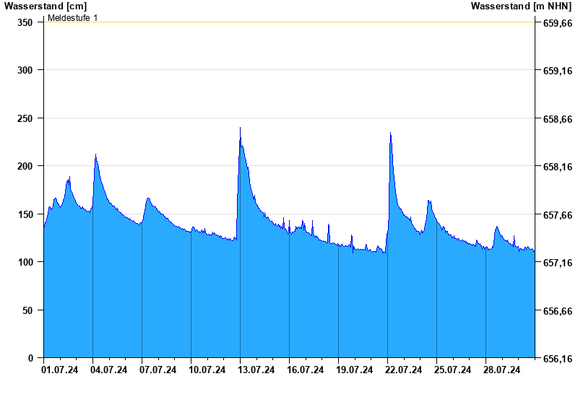
Task: Click the 22.07.24 date label
Action: click(404, 370)
